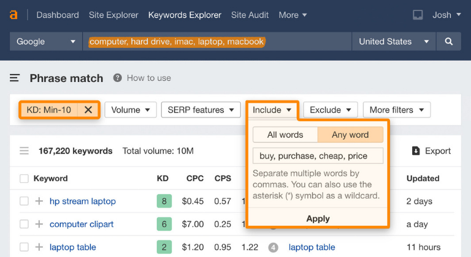Open the laptop table parent topic link

[312, 247]
